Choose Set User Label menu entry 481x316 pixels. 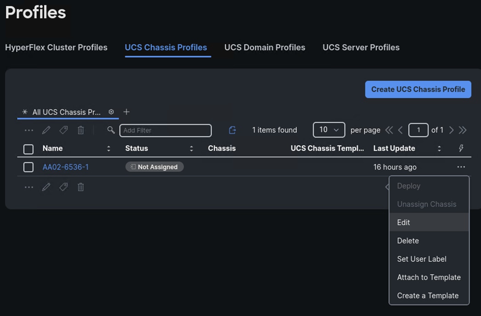coord(429,259)
